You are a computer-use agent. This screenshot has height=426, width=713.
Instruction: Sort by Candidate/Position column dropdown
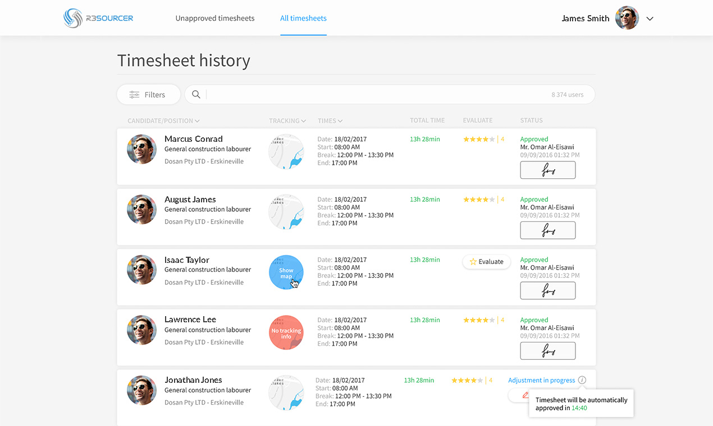[163, 121]
